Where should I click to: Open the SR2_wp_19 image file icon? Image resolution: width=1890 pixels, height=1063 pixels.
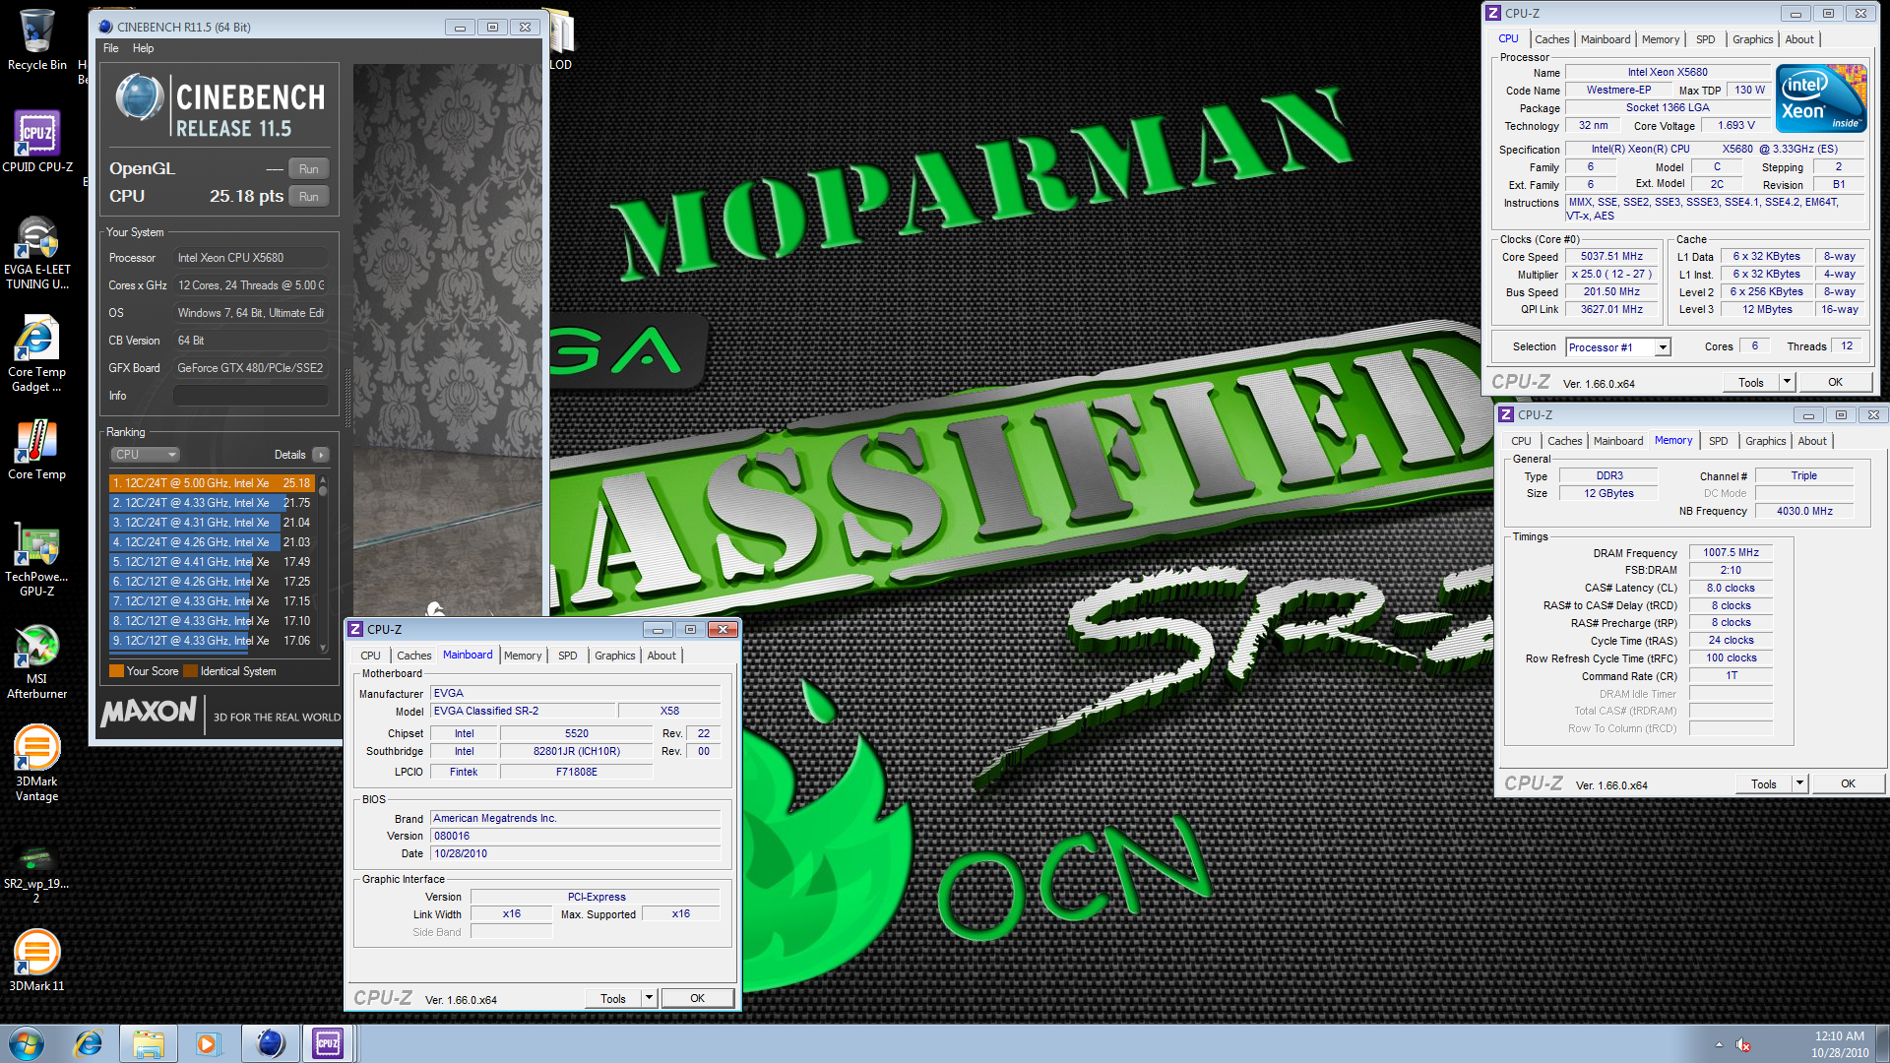[36, 872]
